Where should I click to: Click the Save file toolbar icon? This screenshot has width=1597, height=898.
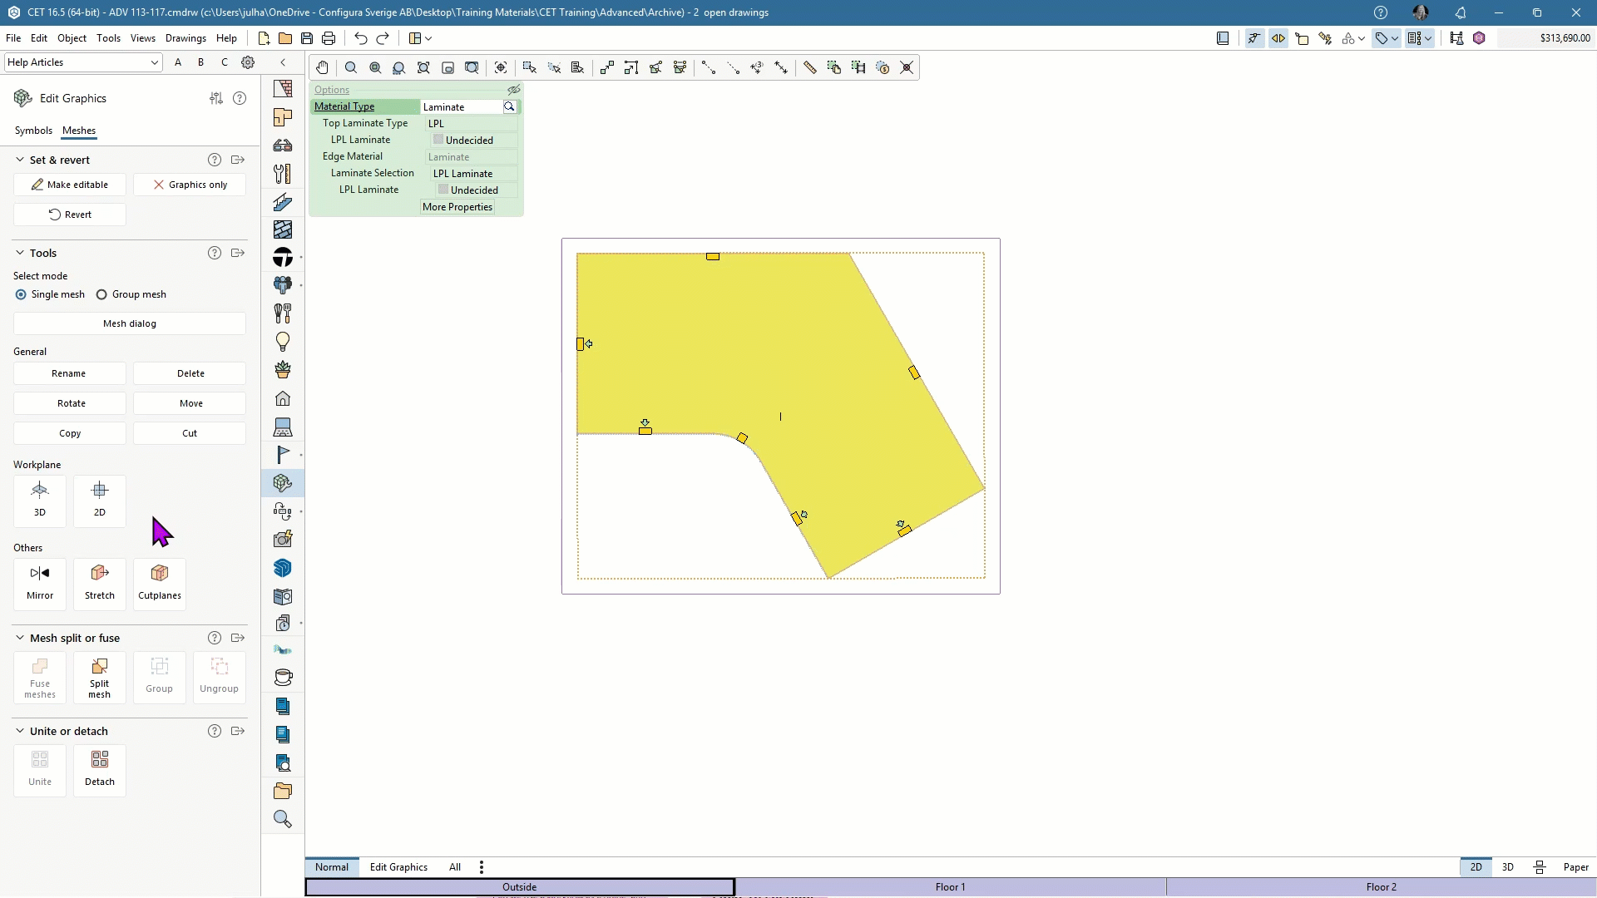click(x=307, y=38)
